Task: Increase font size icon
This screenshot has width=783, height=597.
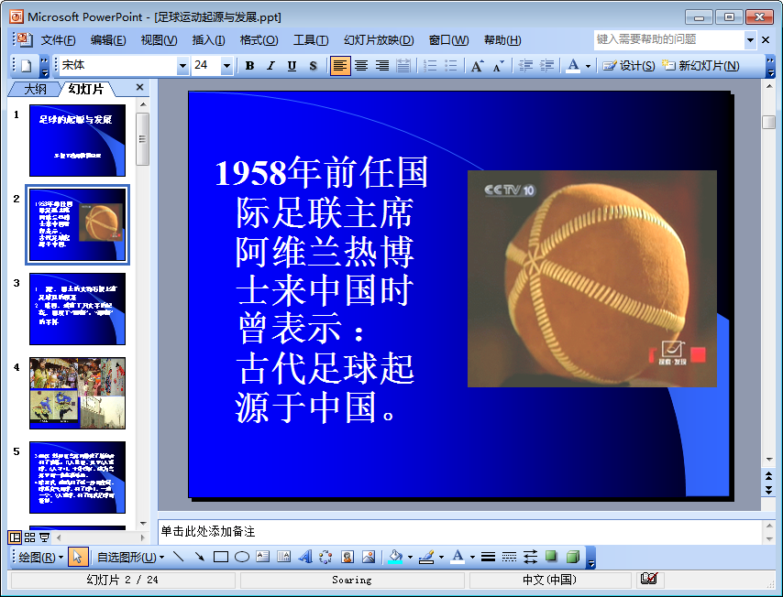Action: [x=477, y=65]
